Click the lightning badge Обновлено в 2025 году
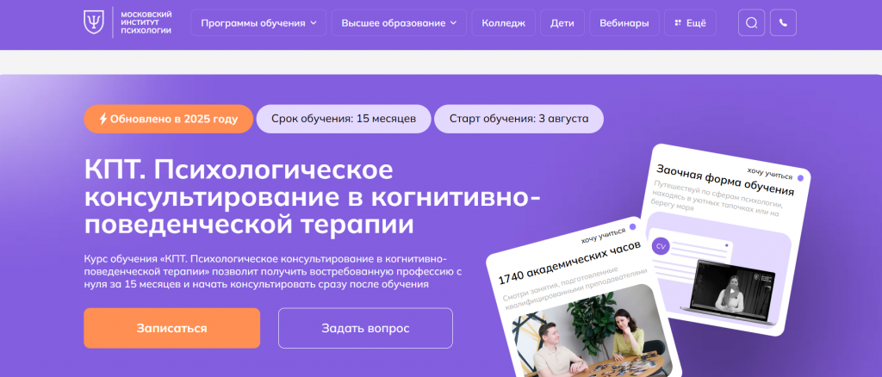882x377 pixels. (x=169, y=119)
